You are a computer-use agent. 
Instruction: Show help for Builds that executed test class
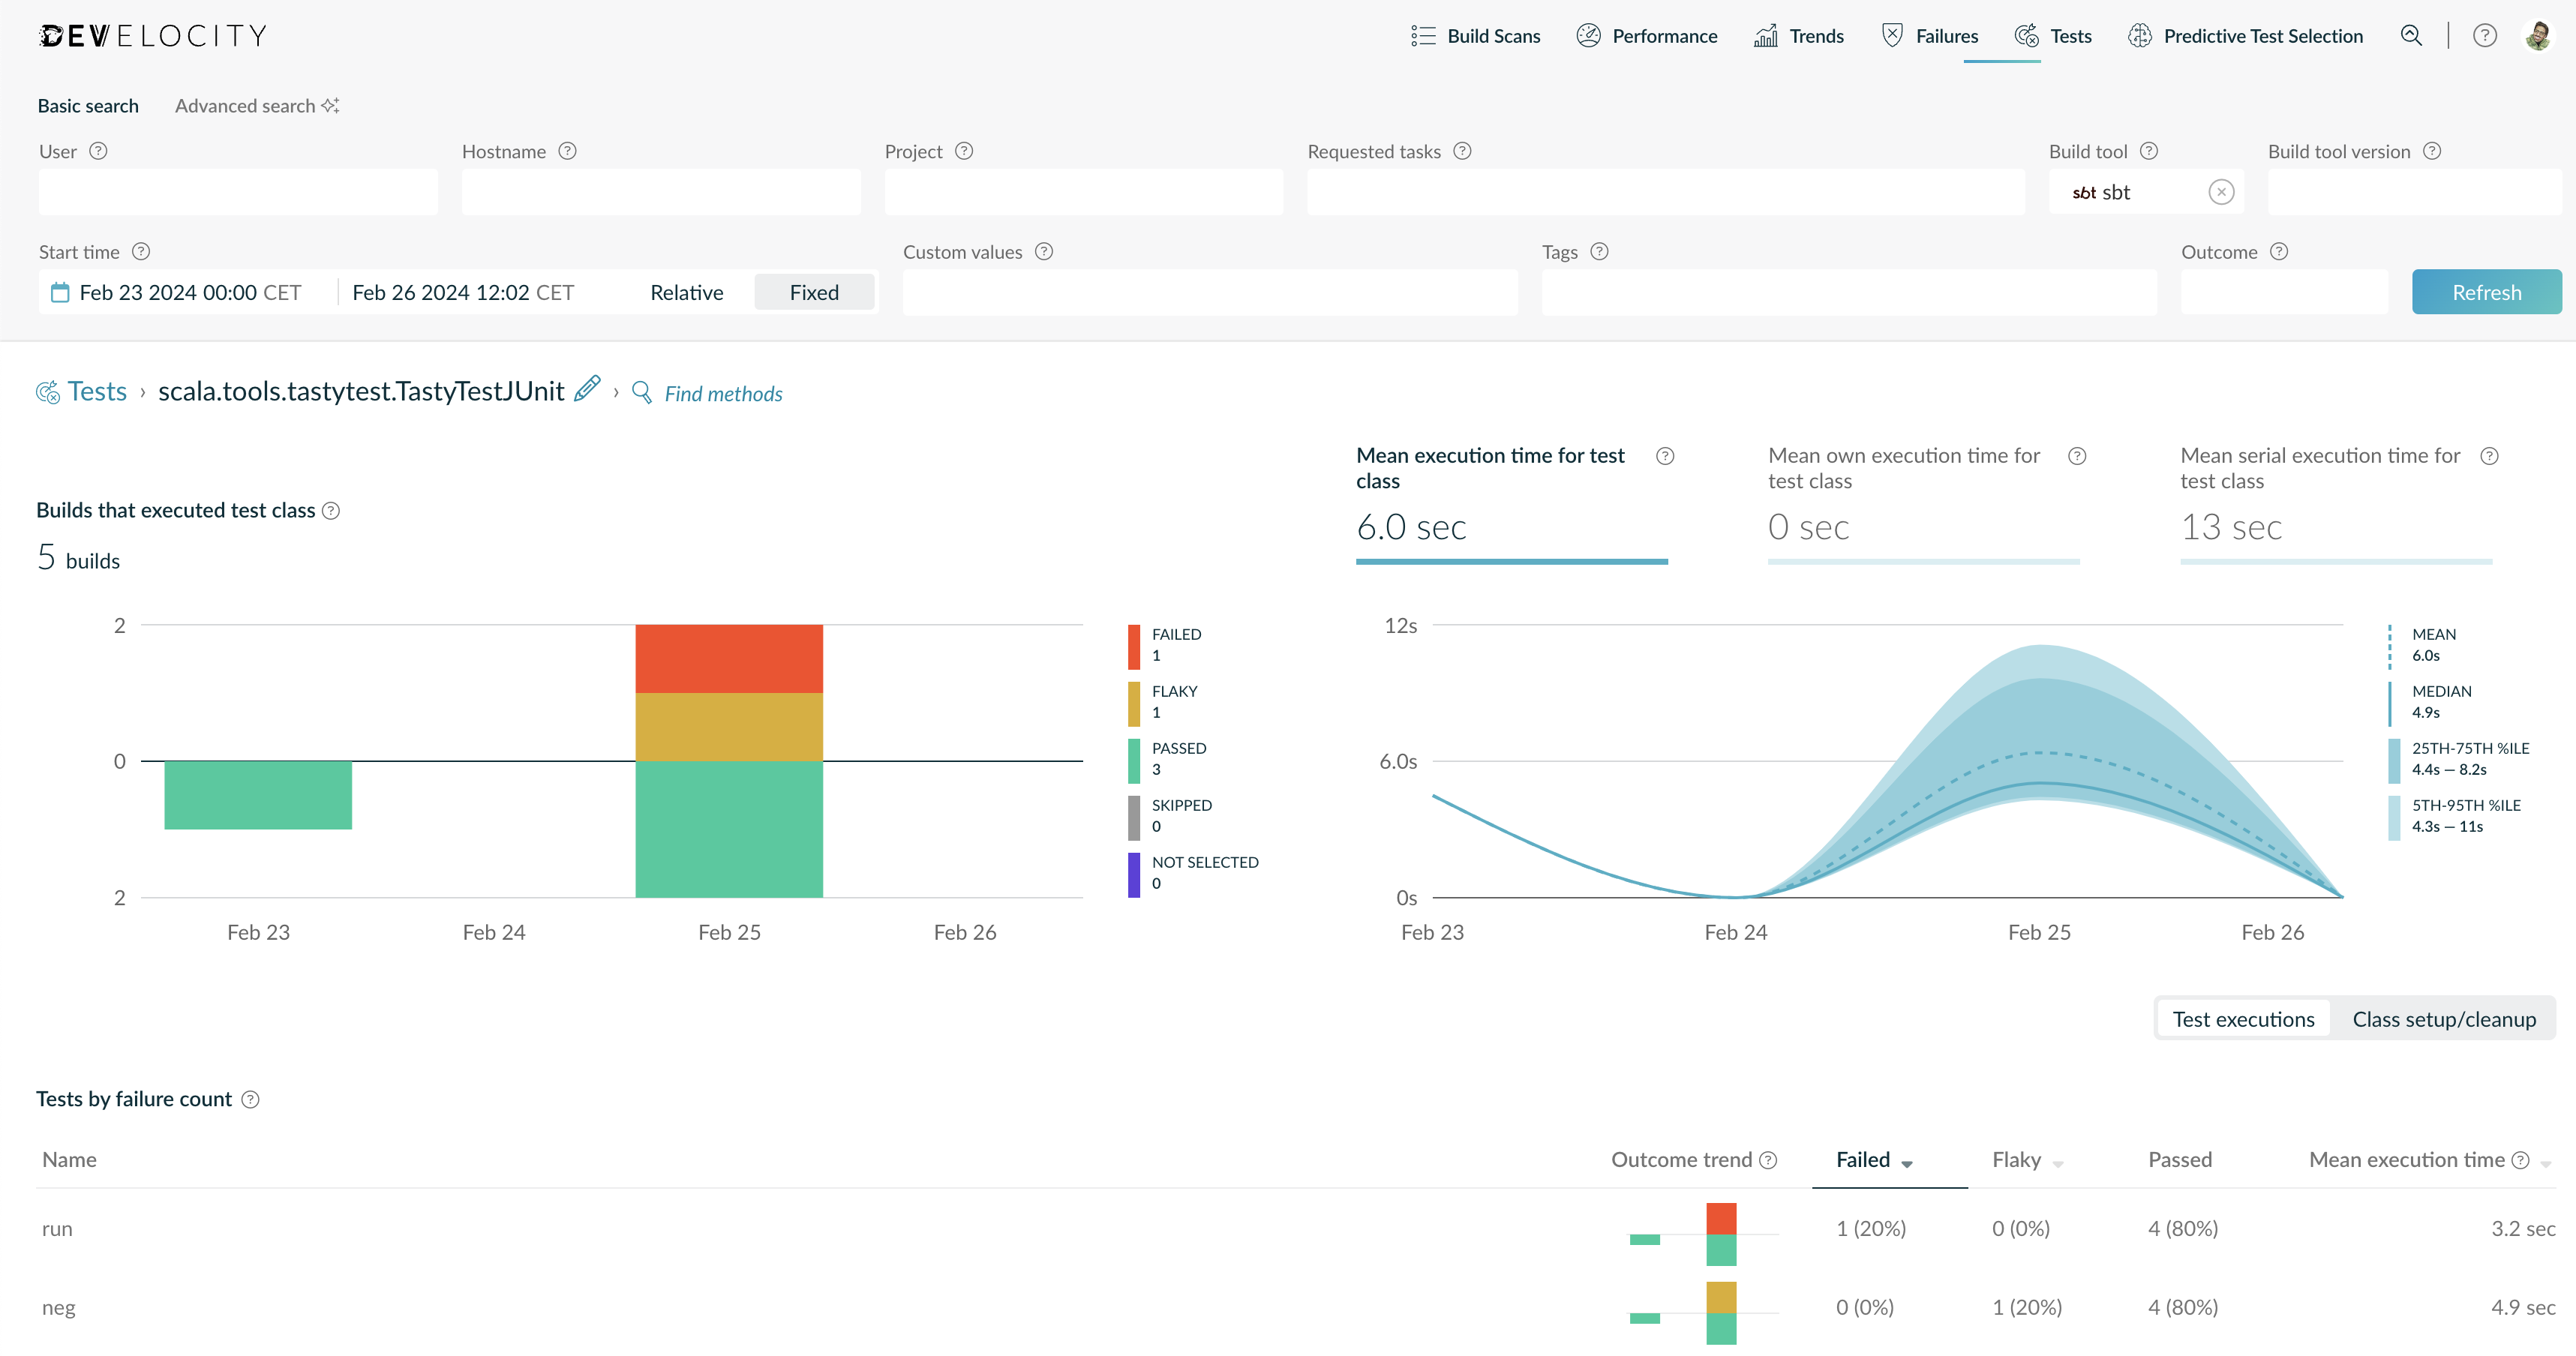(331, 511)
